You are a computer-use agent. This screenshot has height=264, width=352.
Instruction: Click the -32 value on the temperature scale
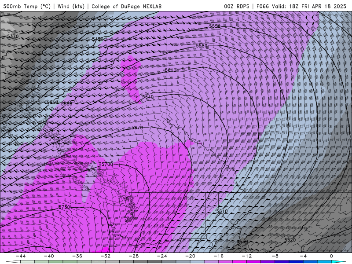coord(105,256)
